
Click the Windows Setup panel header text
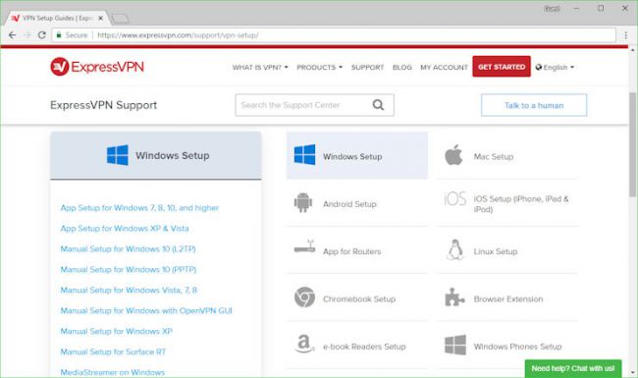tap(173, 155)
